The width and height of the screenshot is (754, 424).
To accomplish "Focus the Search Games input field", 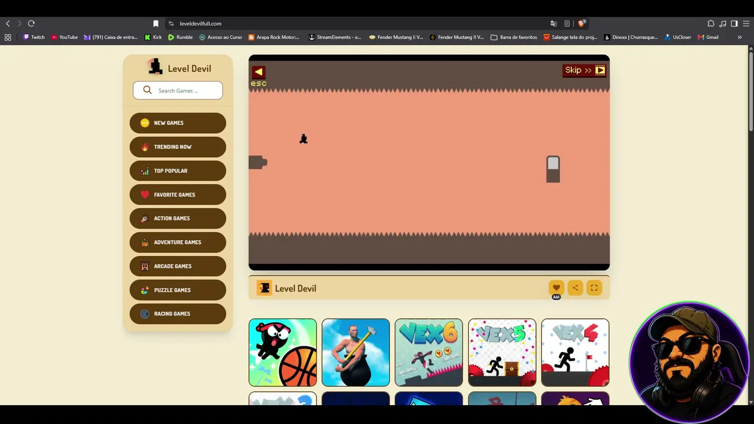I will pyautogui.click(x=178, y=91).
